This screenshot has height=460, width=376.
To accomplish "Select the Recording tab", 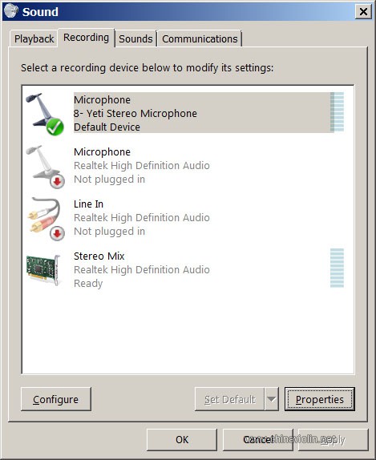I will 86,38.
